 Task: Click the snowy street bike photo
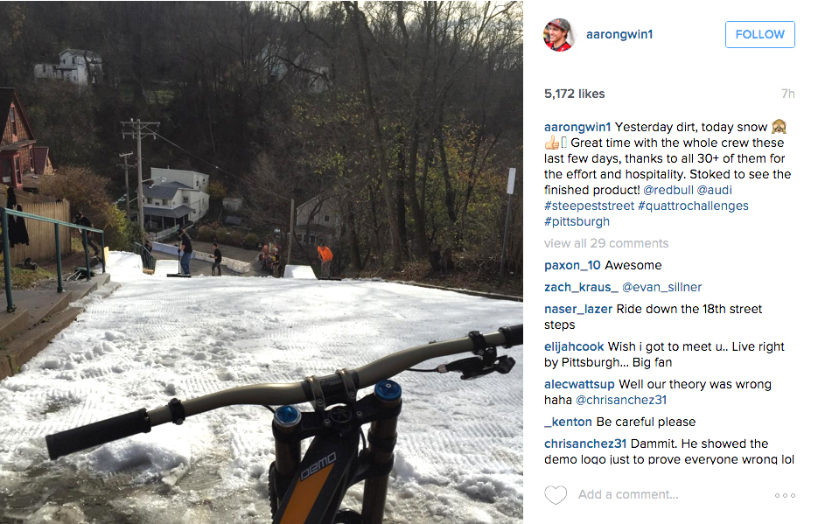[x=262, y=262]
